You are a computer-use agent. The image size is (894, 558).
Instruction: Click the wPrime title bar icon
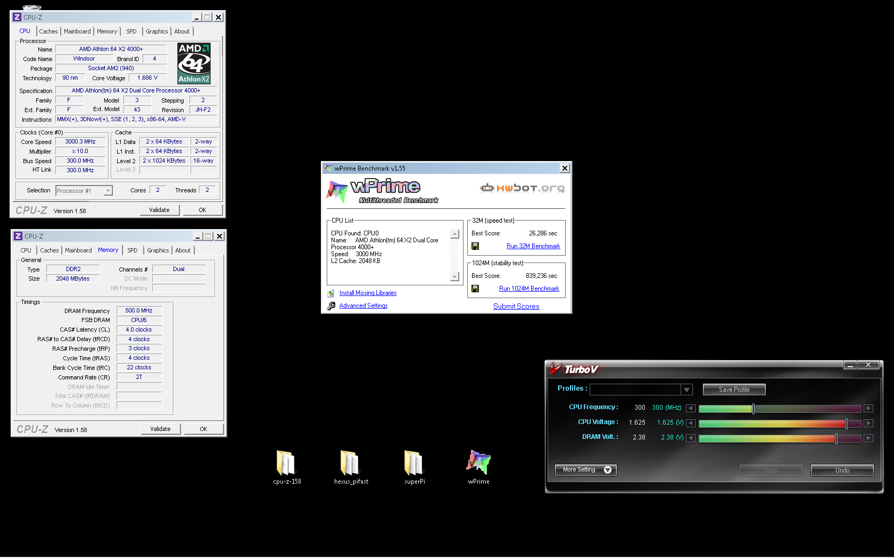[328, 168]
